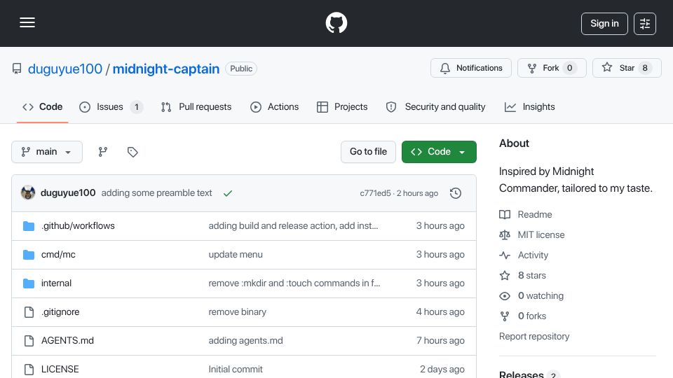The image size is (673, 378).
Task: Click folder icon beside internal
Action: (x=29, y=283)
